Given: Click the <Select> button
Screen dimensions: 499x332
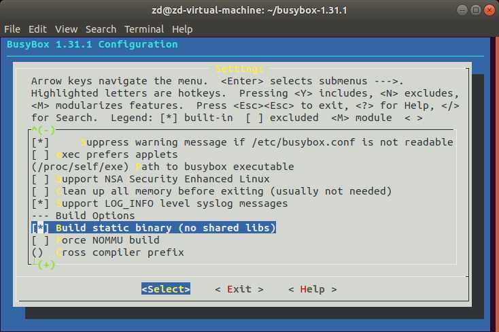Looking at the screenshot, I should pyautogui.click(x=166, y=289).
